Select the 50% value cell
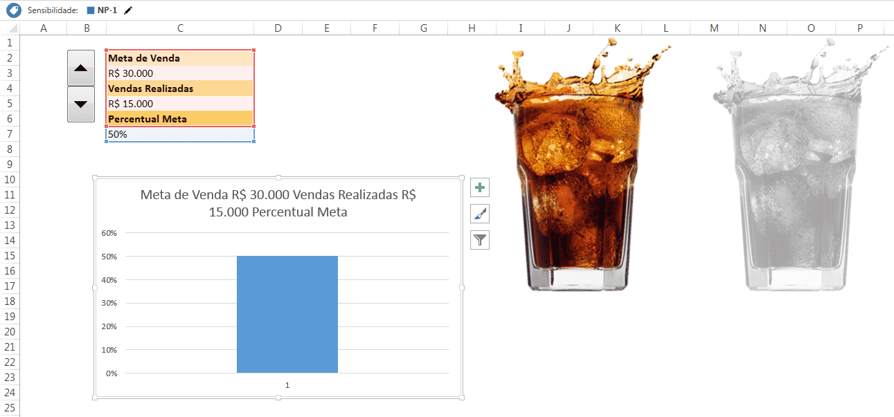 [180, 134]
